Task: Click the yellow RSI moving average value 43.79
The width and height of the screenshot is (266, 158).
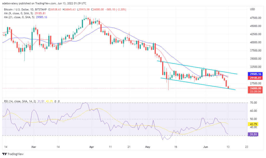Action: point(49,101)
